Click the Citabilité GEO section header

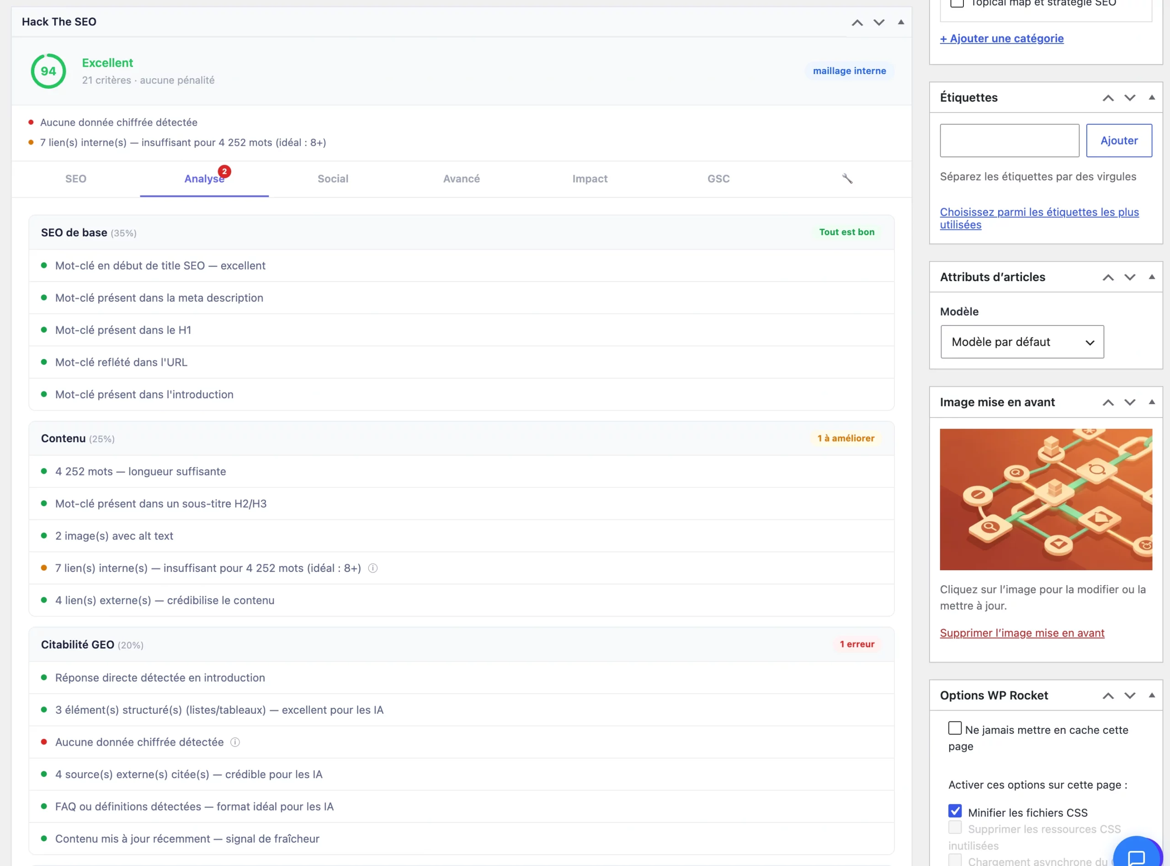point(462,645)
